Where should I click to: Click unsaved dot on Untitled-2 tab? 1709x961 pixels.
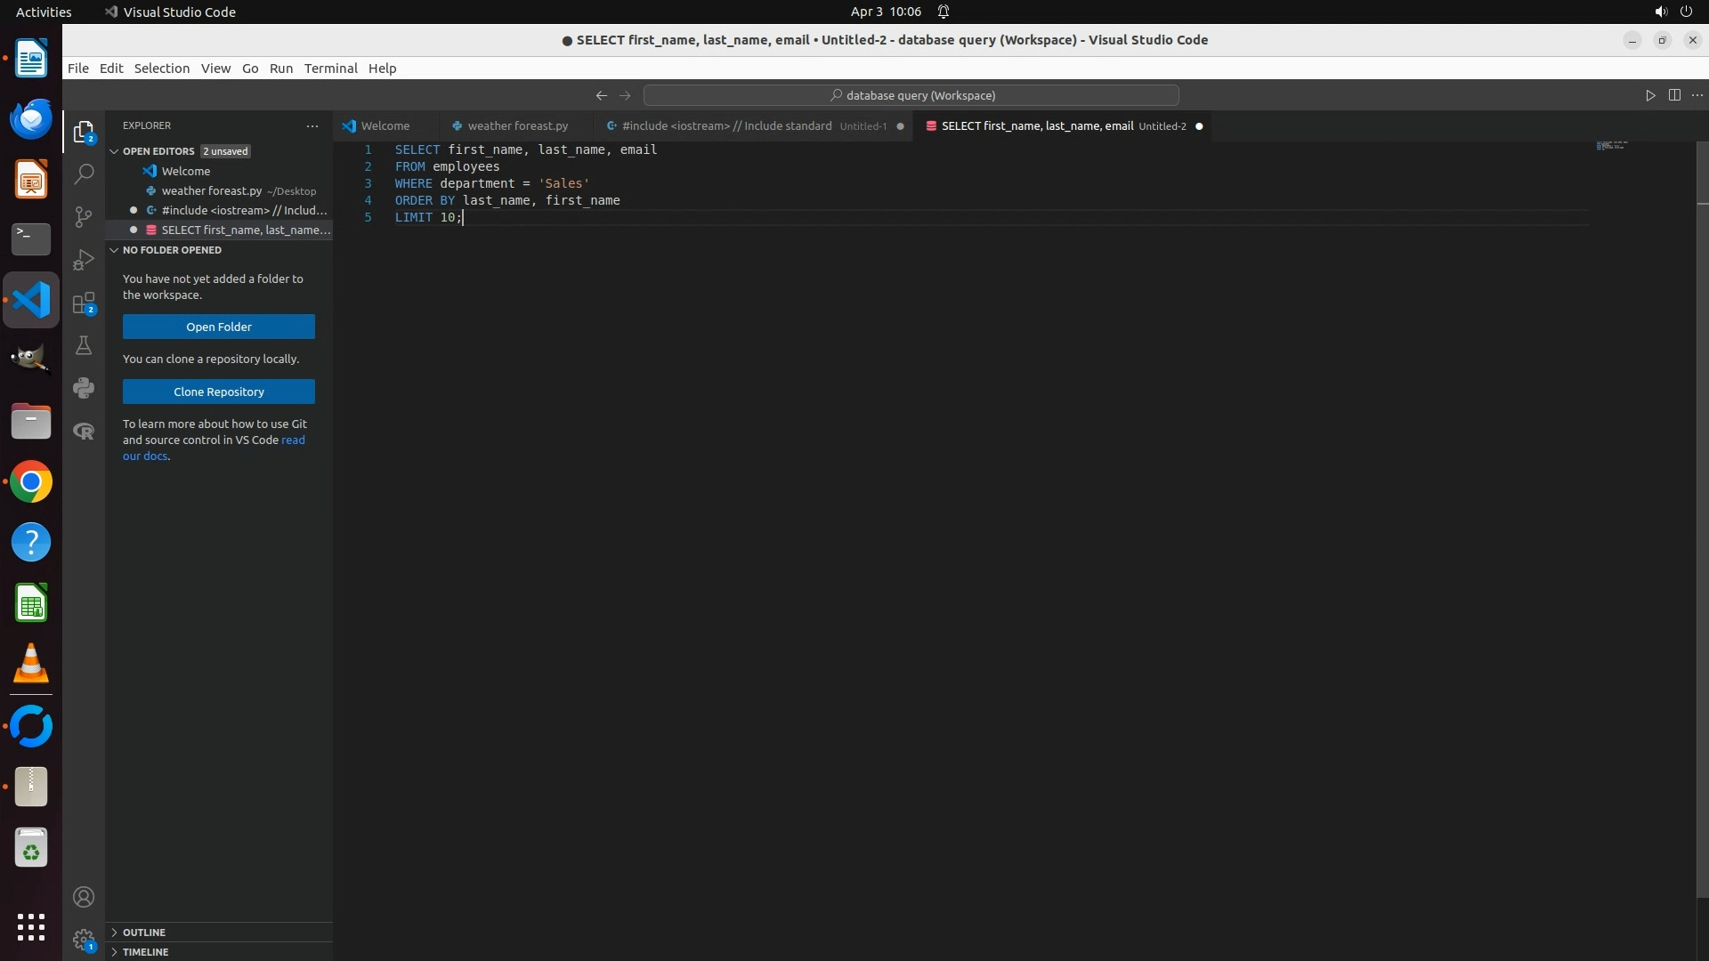1199,126
